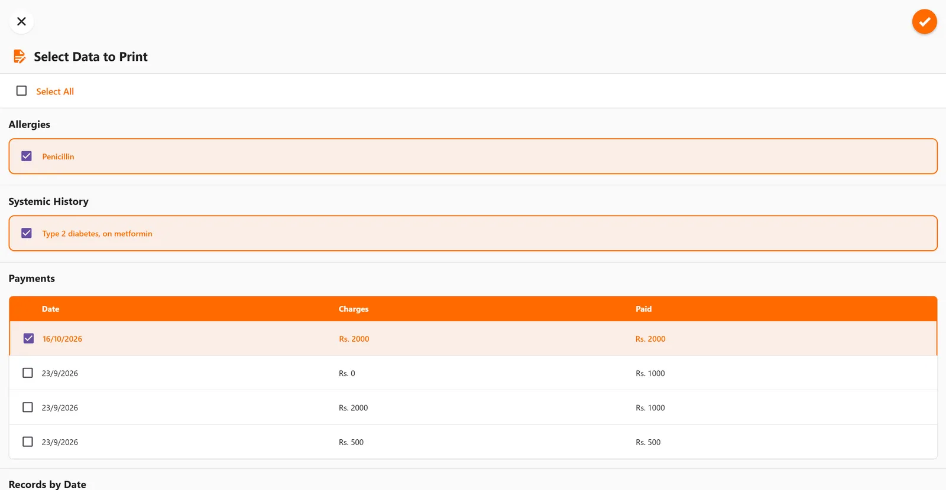Click the Charges column header

354,309
